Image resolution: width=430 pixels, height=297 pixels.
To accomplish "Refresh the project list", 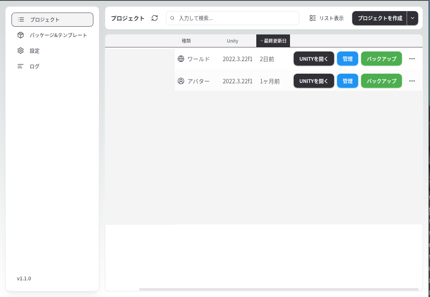I will 155,18.
